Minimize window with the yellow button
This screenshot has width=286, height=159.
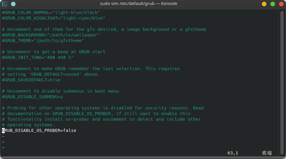pos(264,4)
